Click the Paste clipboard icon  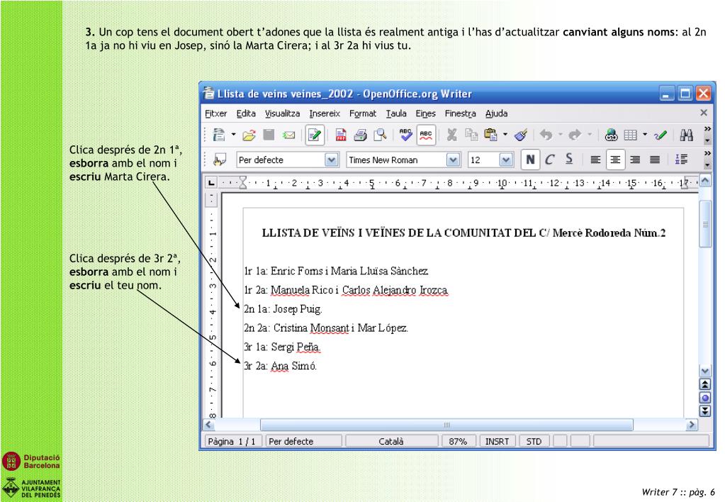click(x=490, y=135)
